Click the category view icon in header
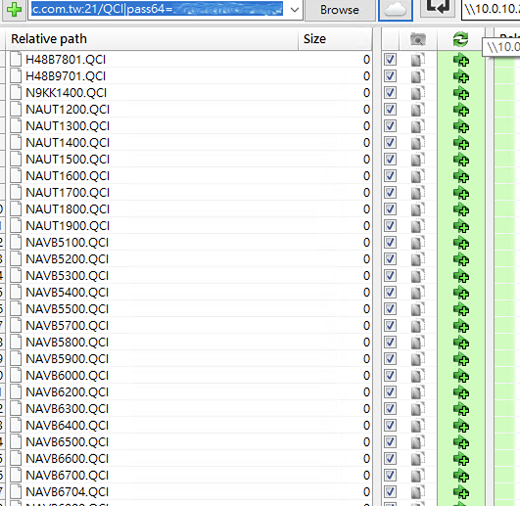The width and height of the screenshot is (520, 506). pos(417,39)
